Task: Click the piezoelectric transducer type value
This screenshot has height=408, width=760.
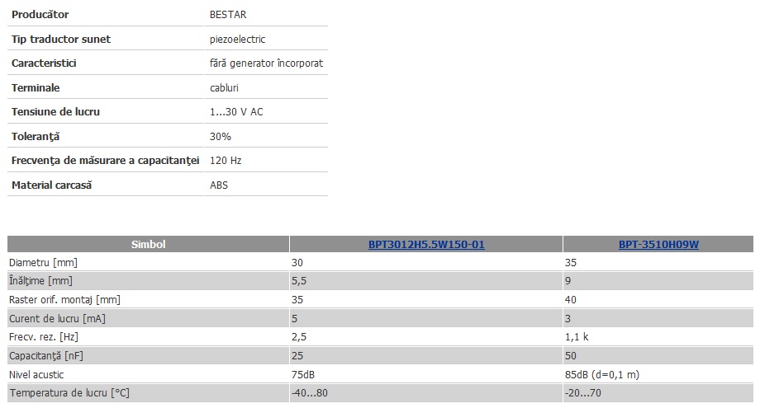Action: [x=238, y=40]
